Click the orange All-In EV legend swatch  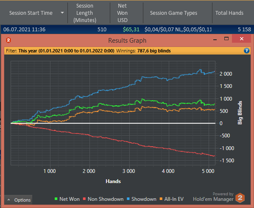(x=161, y=199)
